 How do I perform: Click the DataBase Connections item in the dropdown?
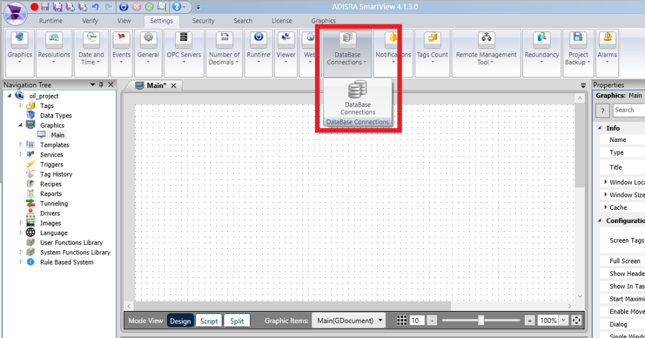(x=358, y=99)
